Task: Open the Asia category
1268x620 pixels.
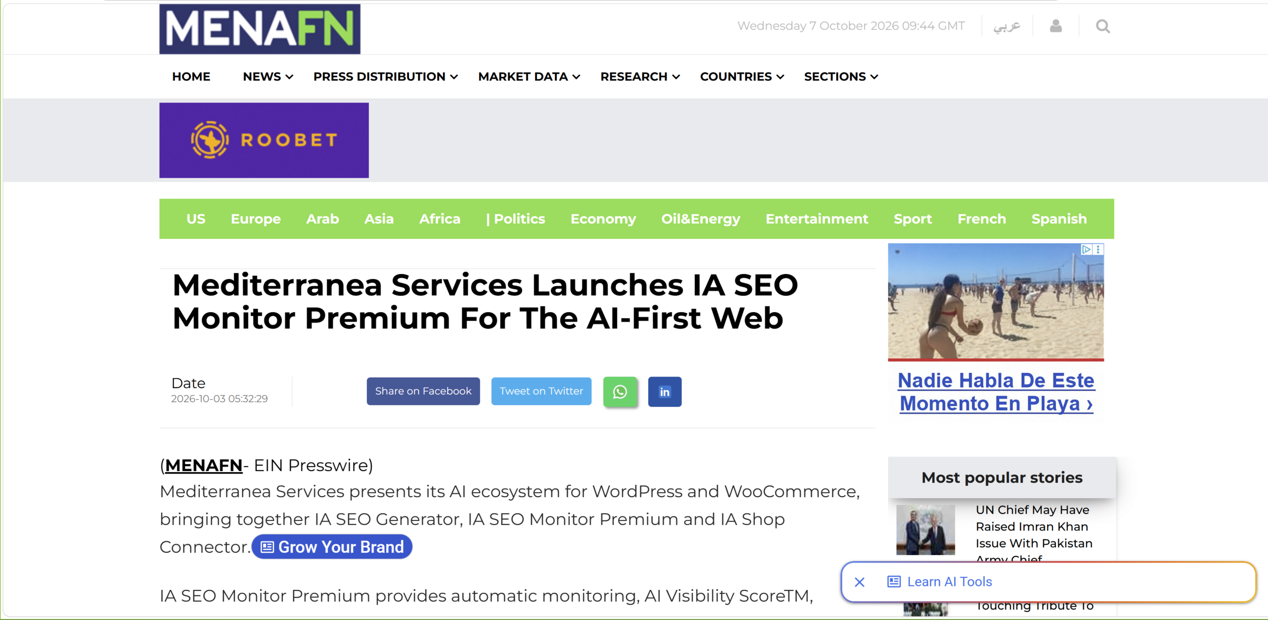Action: (x=379, y=219)
